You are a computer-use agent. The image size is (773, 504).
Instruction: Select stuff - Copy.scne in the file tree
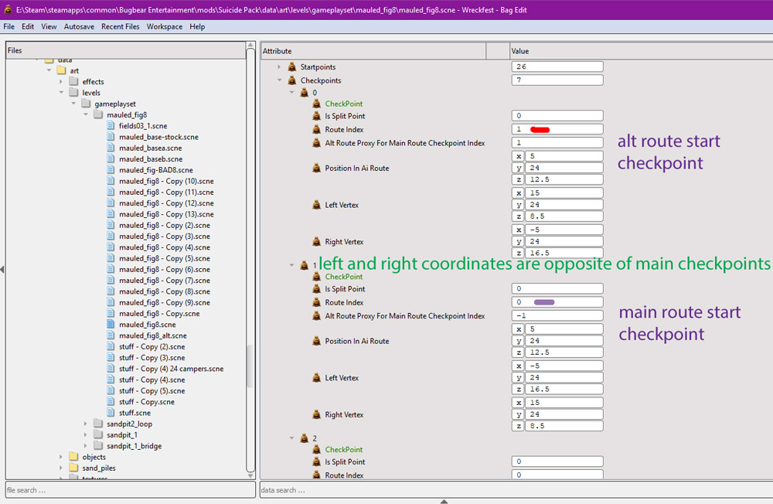pyautogui.click(x=146, y=401)
